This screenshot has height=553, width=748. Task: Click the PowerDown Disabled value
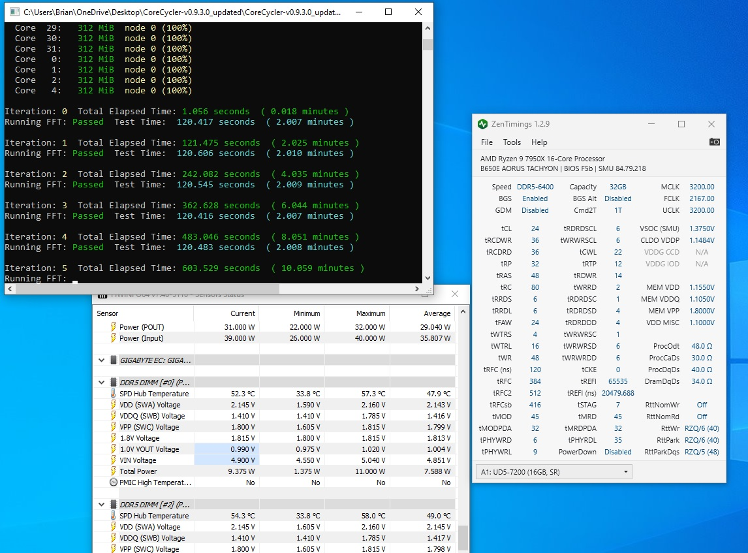(x=617, y=452)
